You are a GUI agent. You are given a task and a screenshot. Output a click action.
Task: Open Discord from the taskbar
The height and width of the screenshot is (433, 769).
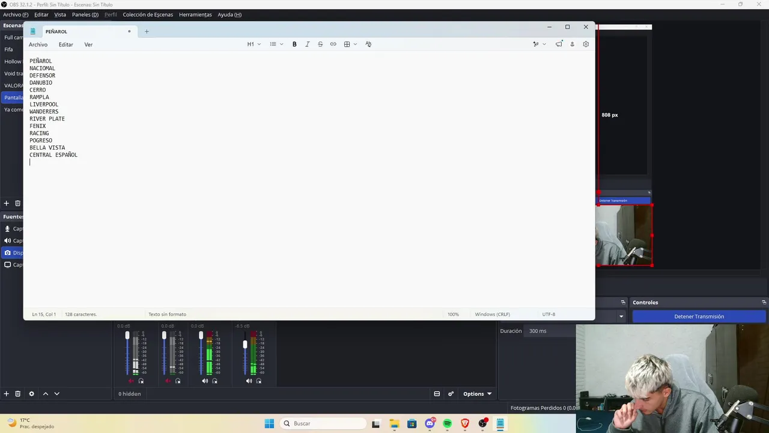pos(430,423)
